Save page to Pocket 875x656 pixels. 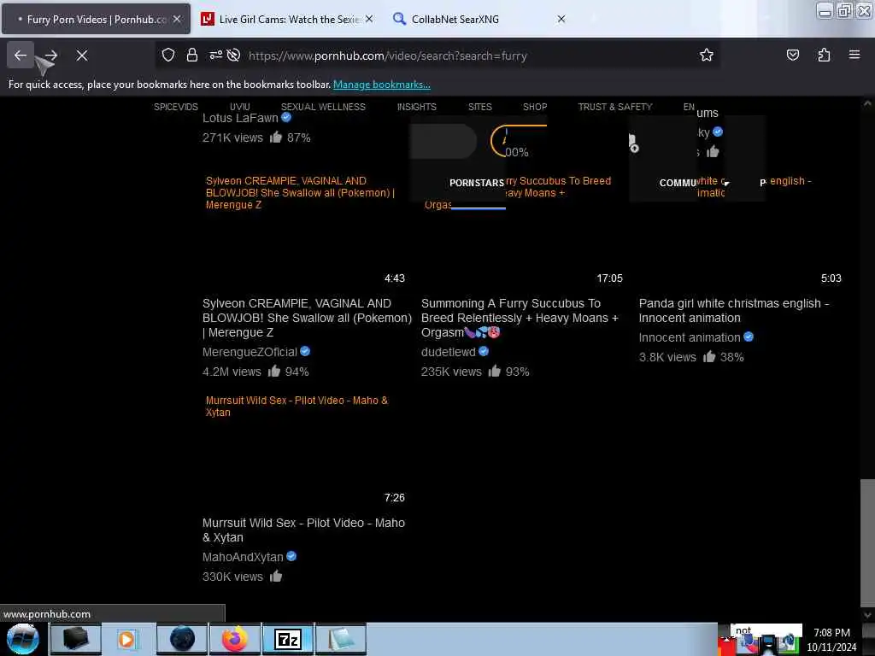click(x=792, y=55)
